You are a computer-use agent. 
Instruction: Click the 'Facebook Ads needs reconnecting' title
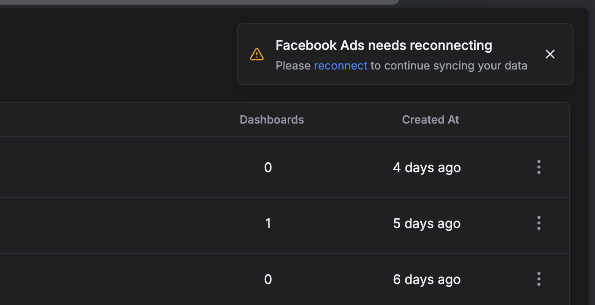tap(384, 45)
